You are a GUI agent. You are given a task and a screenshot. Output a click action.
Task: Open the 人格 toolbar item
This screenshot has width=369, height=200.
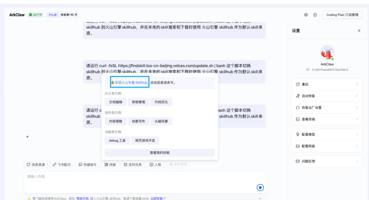155,165
